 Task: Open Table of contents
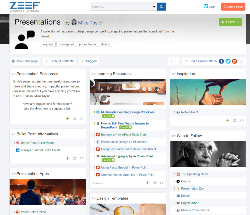click(59, 61)
